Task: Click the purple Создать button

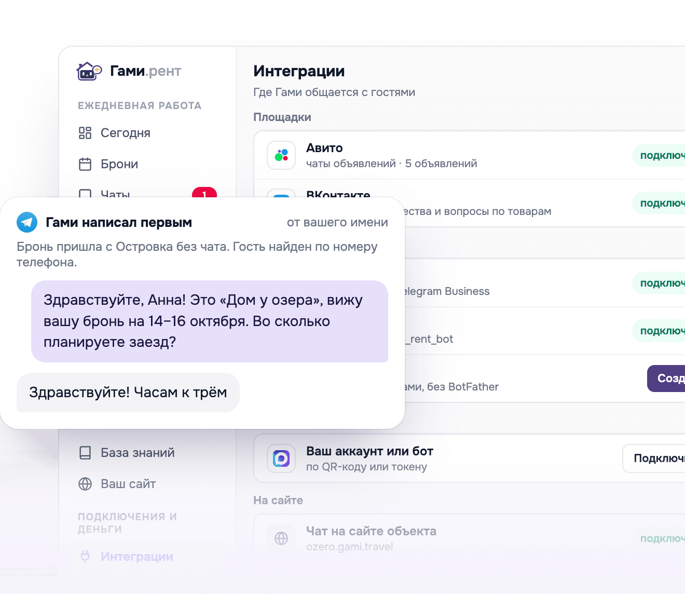Action: pyautogui.click(x=666, y=379)
